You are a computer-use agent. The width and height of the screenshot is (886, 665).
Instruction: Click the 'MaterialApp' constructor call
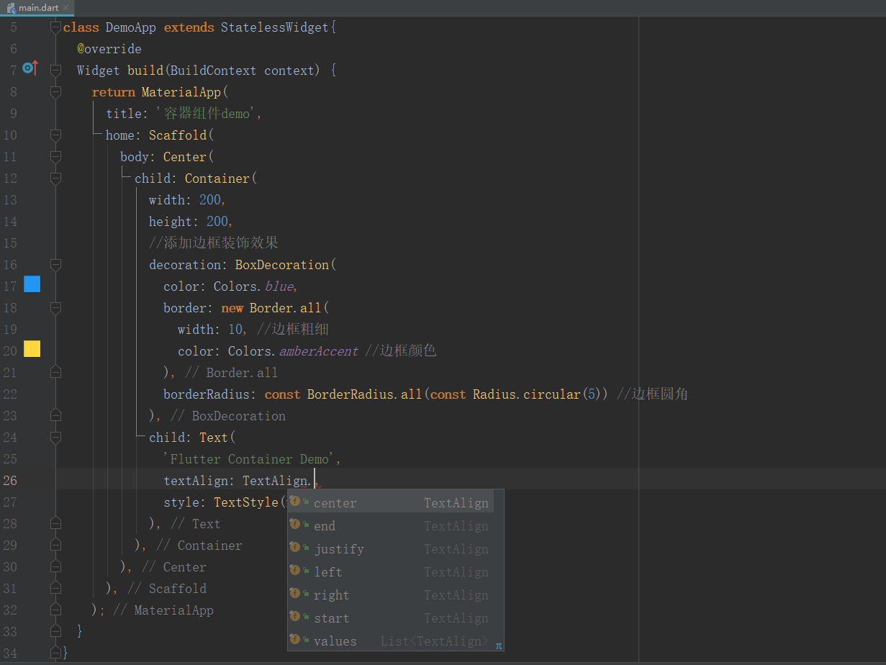(x=181, y=92)
